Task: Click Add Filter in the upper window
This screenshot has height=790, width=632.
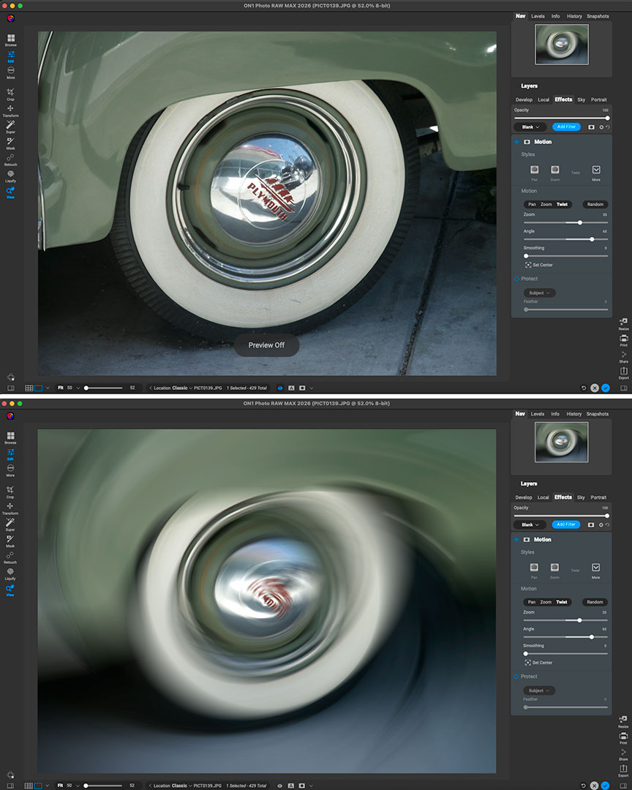Action: (x=565, y=127)
